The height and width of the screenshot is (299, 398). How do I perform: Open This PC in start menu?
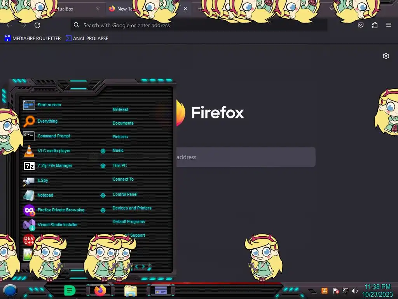pos(120,165)
